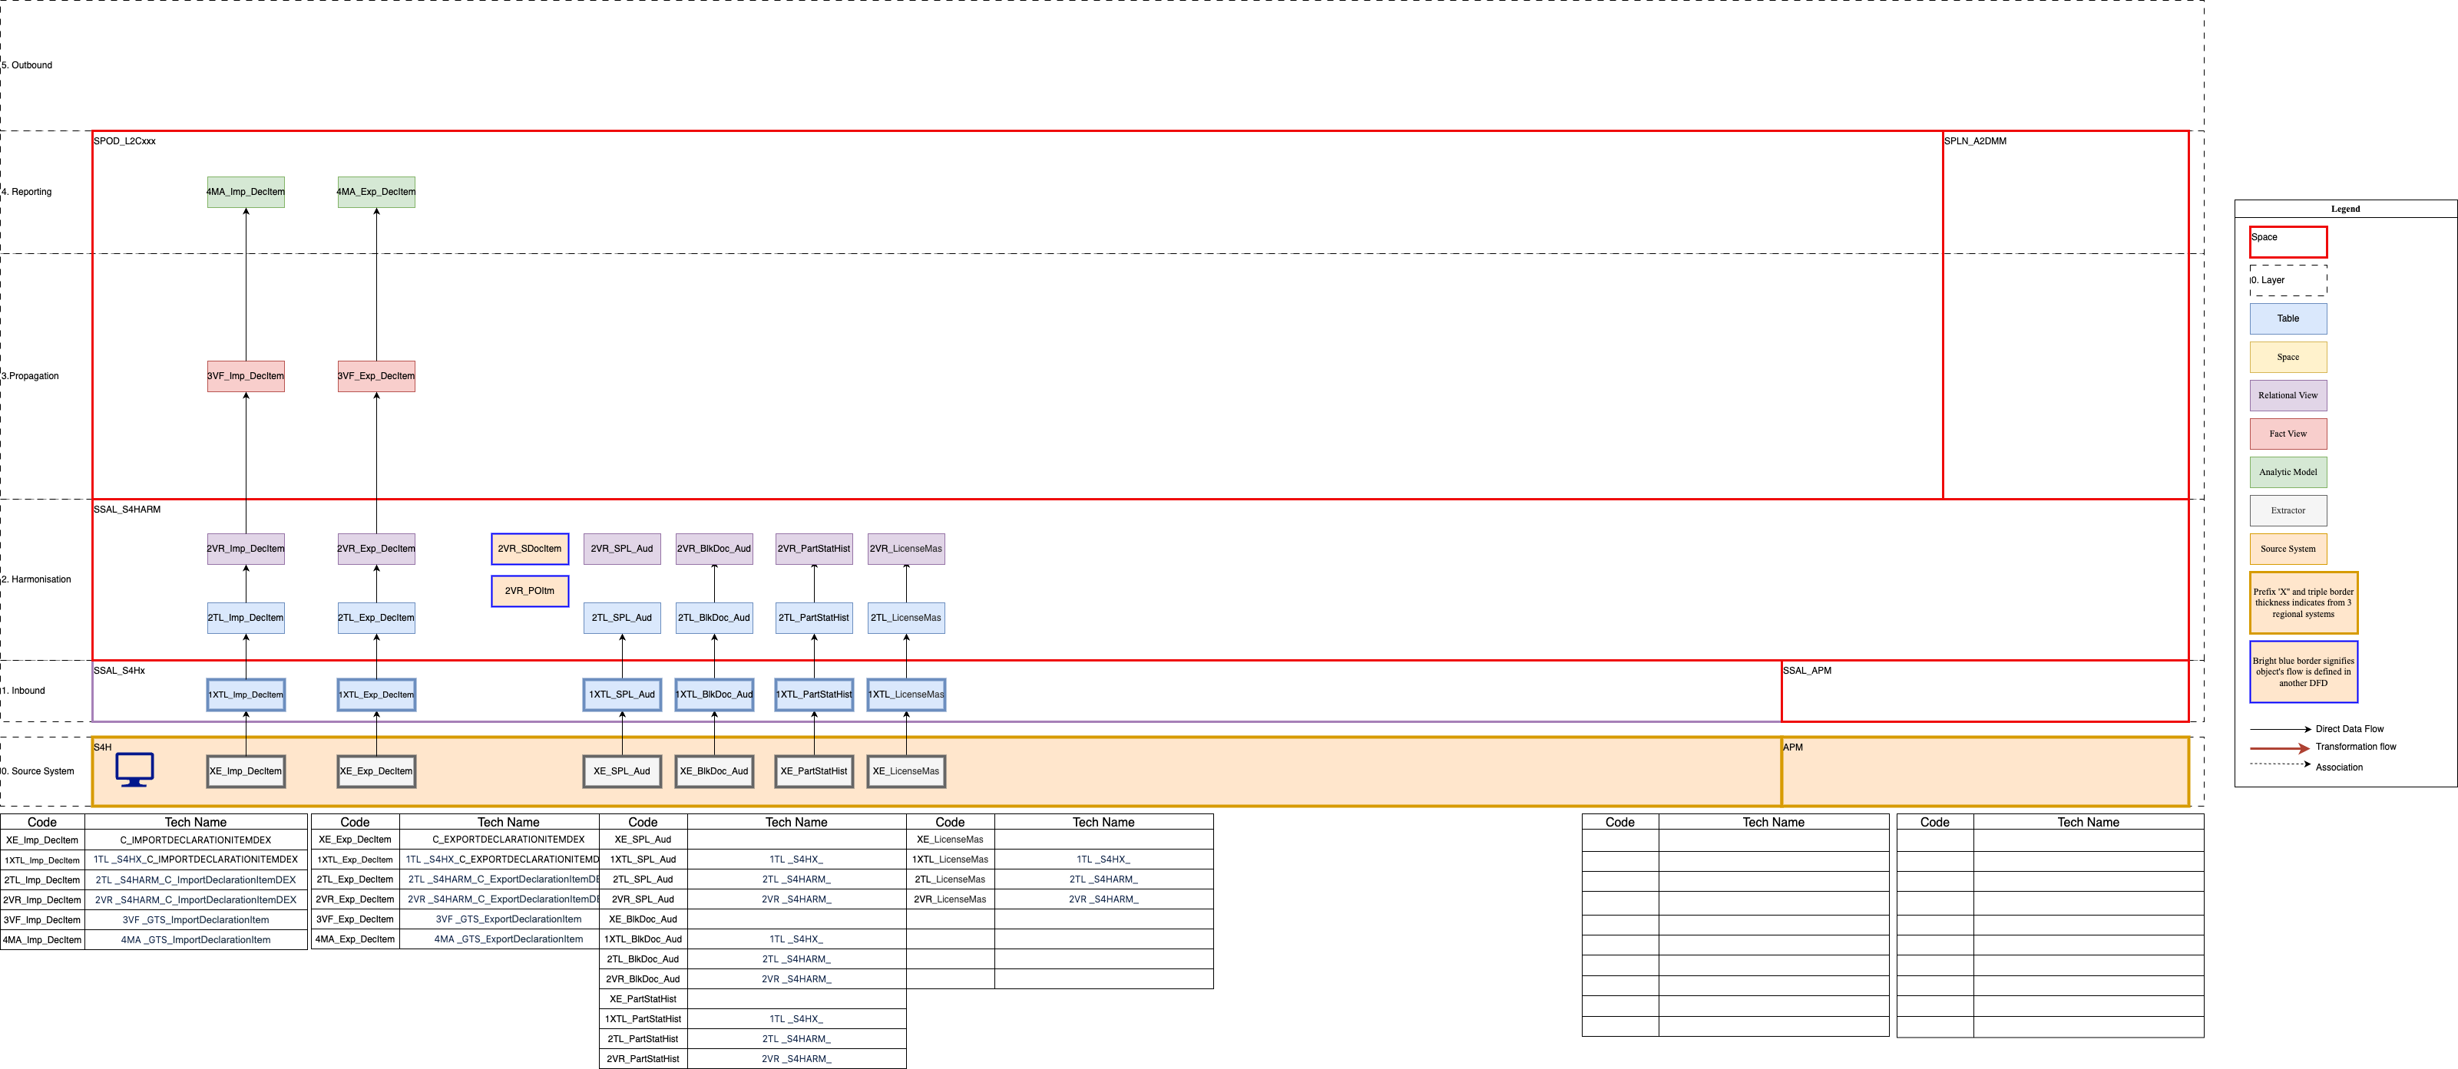Screen dimensions: 2458x1069
Task: Click the red Space swatch in Legend
Action: pyautogui.click(x=2288, y=243)
